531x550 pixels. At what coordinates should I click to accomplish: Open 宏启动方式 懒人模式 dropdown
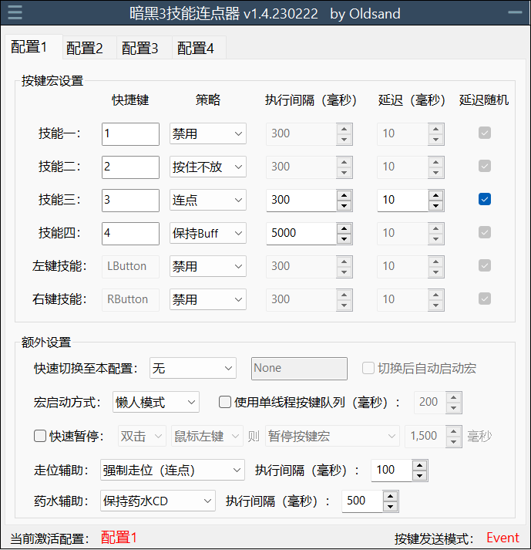pyautogui.click(x=156, y=402)
